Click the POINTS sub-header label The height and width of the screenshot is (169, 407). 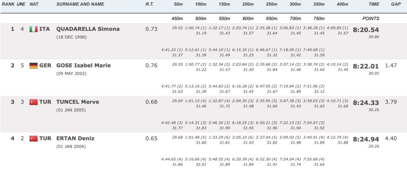pos(371,19)
